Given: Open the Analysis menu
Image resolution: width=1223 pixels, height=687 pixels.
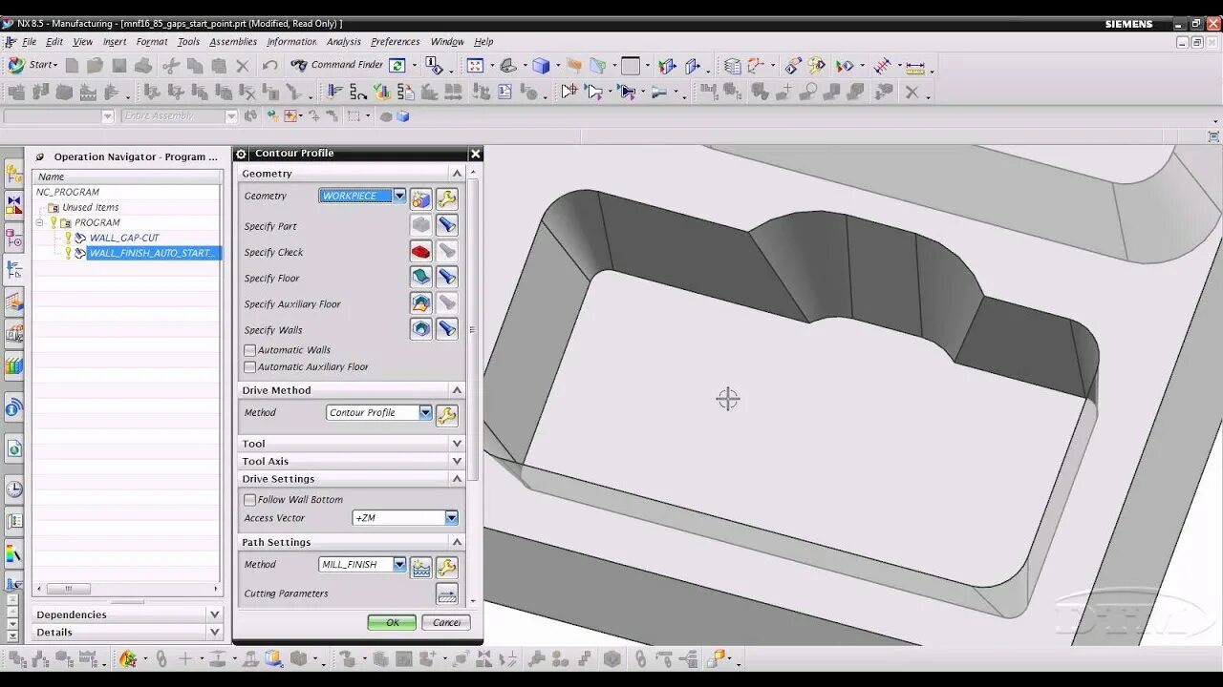Looking at the screenshot, I should [344, 42].
